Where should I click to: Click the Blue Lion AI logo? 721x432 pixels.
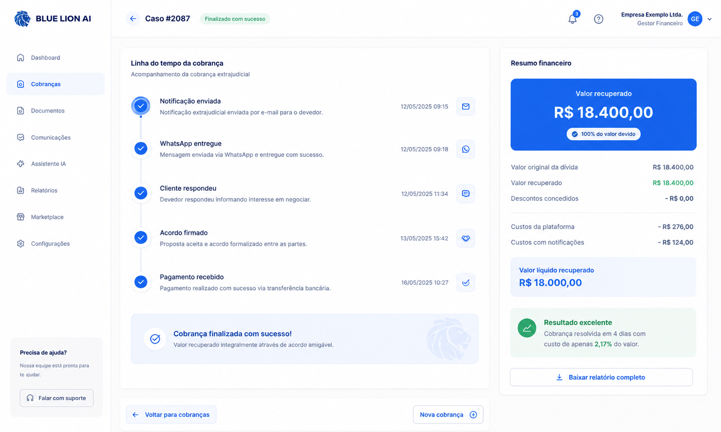53,19
